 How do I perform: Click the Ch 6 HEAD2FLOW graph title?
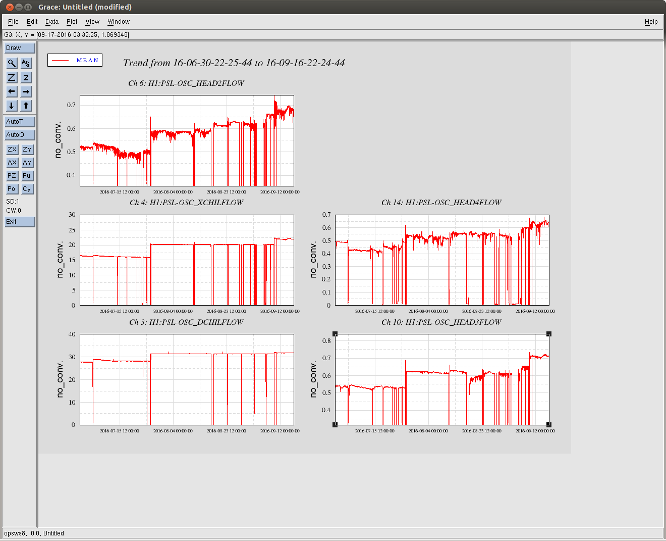click(186, 83)
